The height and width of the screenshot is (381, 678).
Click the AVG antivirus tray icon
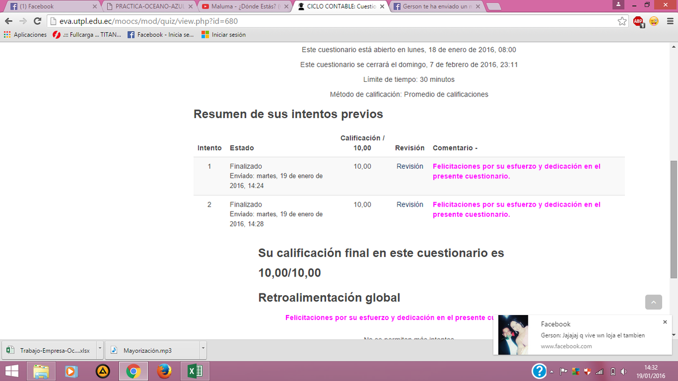point(576,371)
